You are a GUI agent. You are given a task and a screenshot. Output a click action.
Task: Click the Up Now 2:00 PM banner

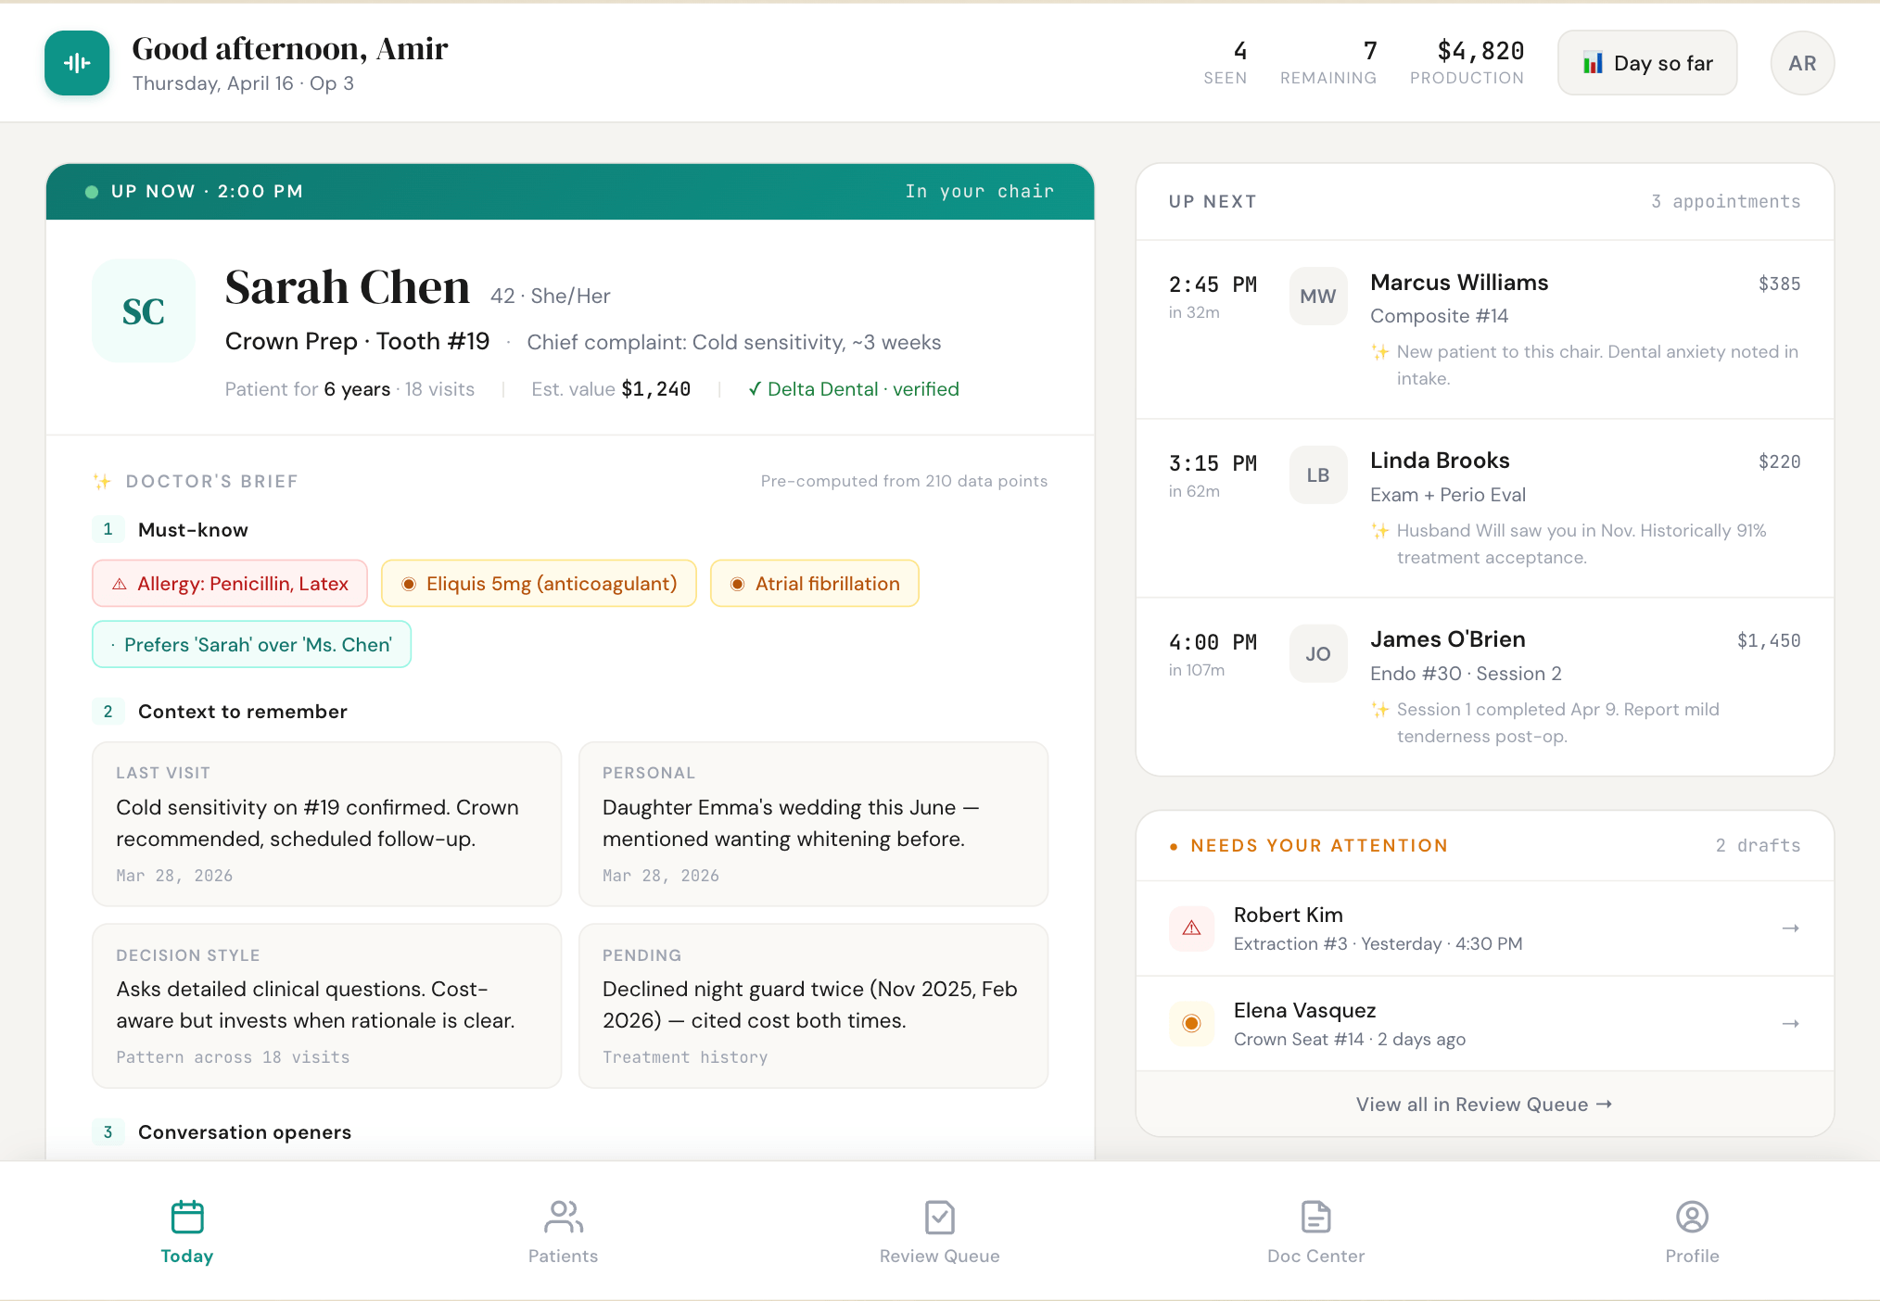coord(570,192)
